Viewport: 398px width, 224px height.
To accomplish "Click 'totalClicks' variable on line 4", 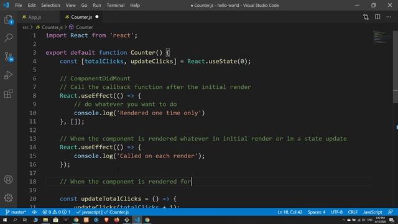I will 104,61.
